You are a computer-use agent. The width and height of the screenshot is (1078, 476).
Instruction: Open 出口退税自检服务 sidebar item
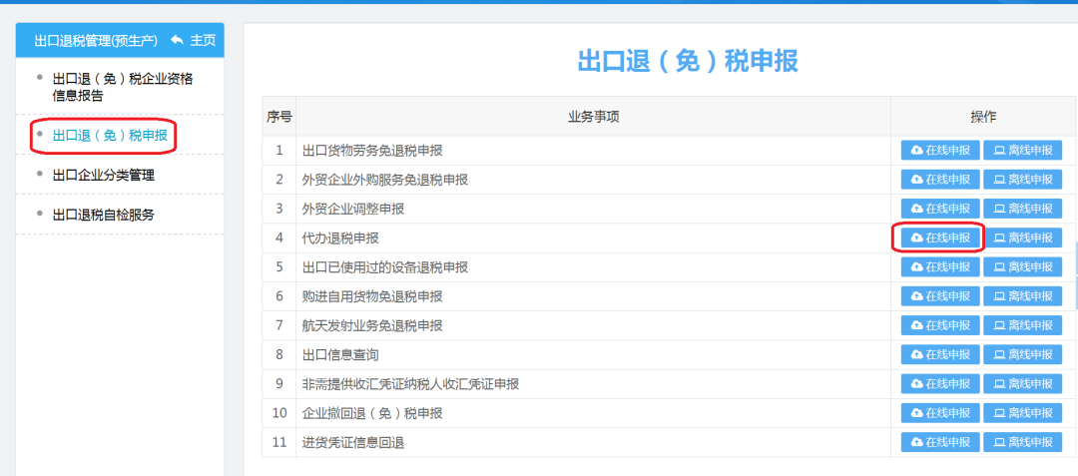pos(103,215)
